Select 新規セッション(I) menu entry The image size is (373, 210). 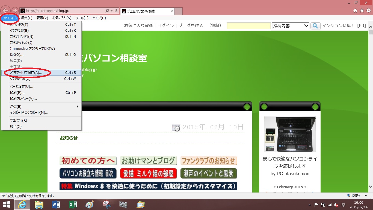[x=41, y=43]
